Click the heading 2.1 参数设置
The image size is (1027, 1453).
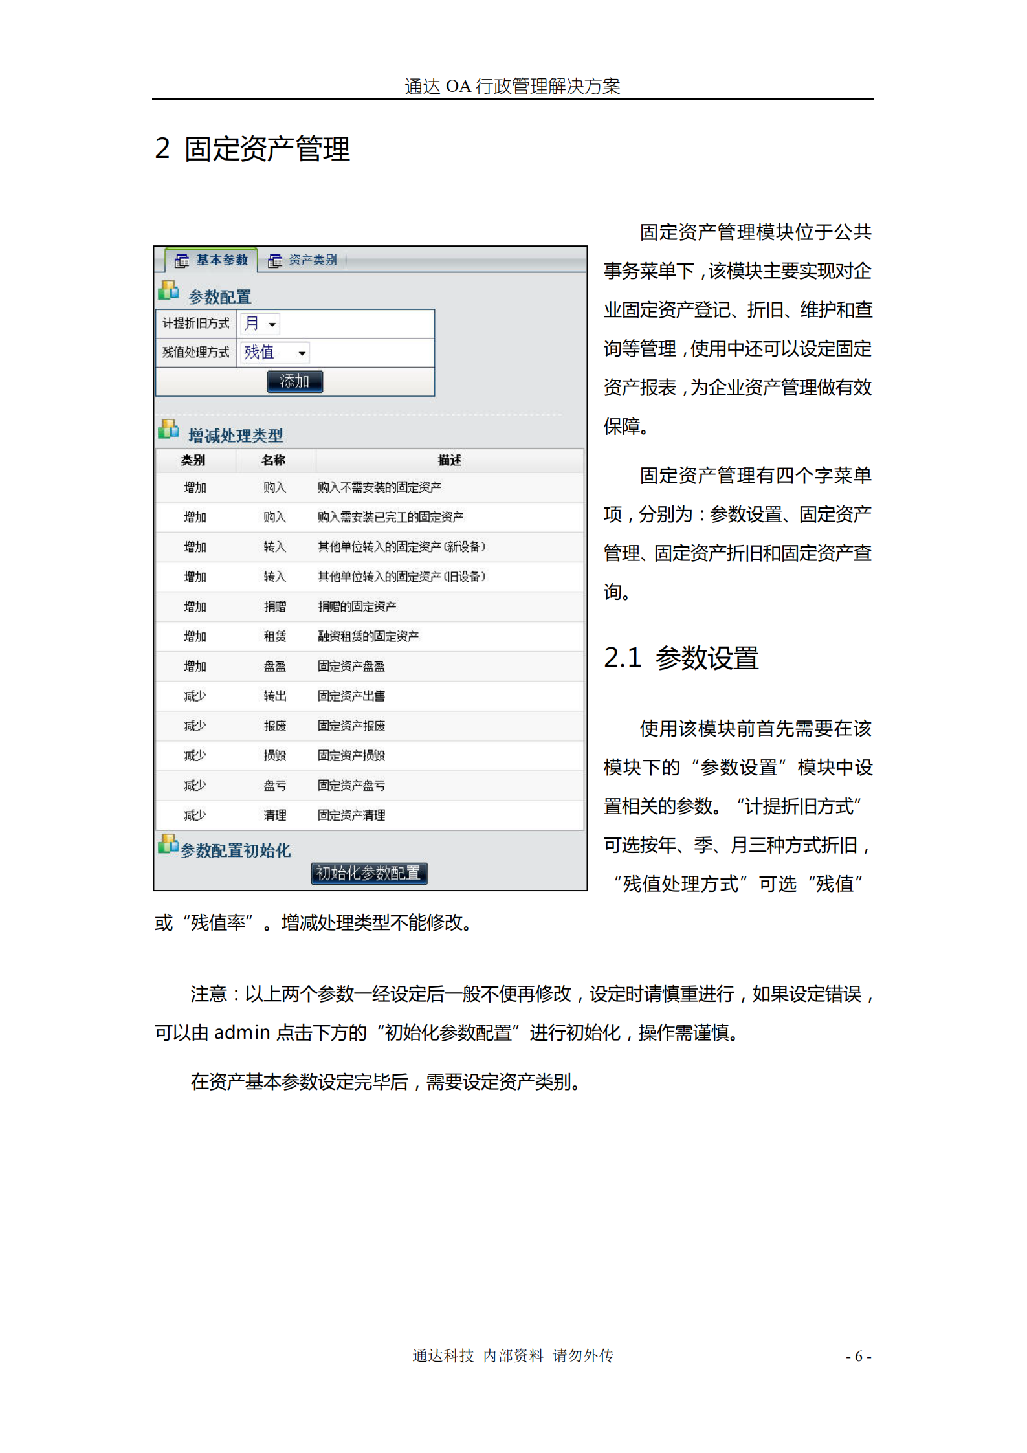tap(681, 657)
